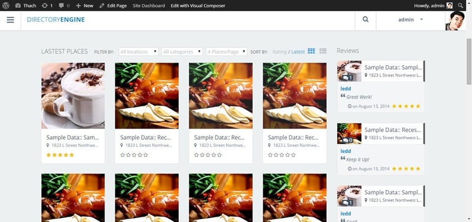Open the site search magnifier
The image size is (472, 222).
366,19
